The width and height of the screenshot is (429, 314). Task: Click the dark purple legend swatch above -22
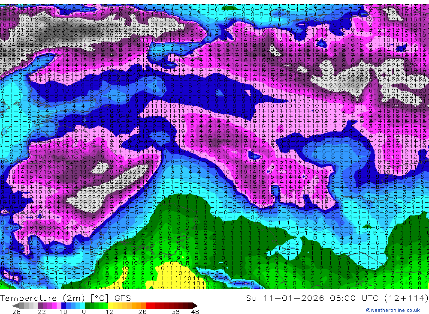pos(40,305)
